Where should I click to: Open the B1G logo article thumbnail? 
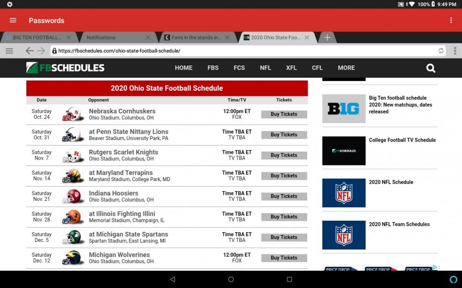pyautogui.click(x=344, y=109)
